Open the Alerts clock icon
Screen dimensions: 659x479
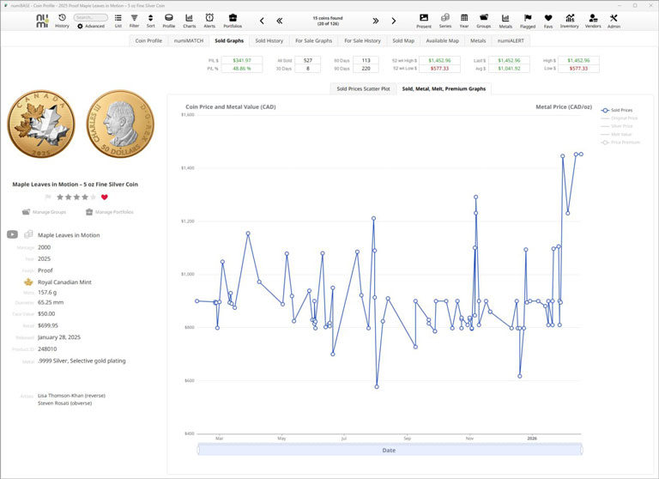[209, 21]
